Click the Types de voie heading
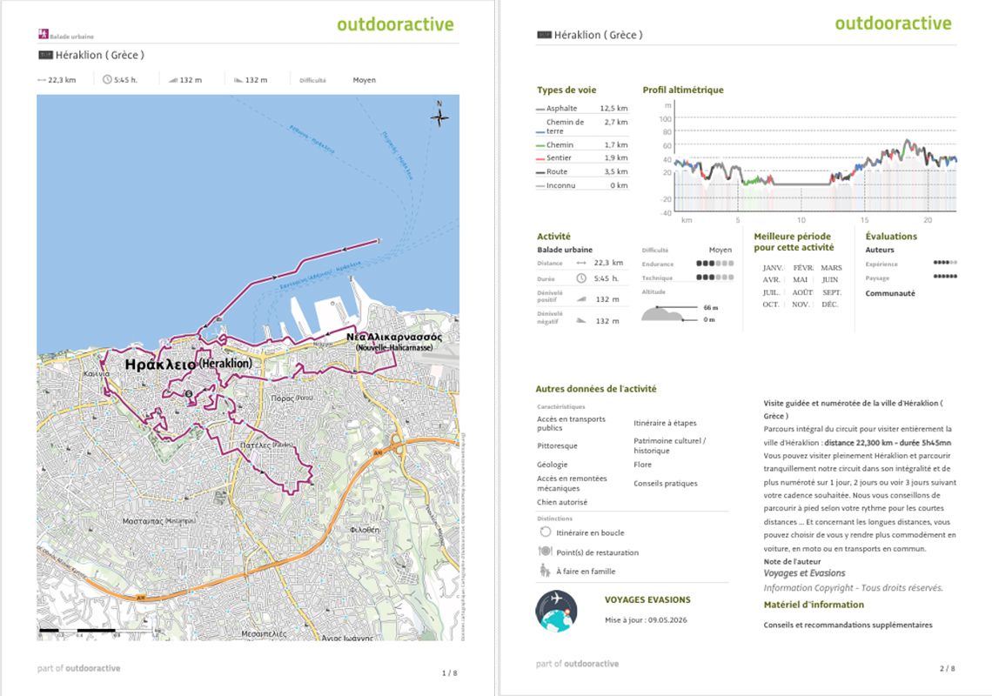Viewport: 992px width, 696px height. point(566,90)
